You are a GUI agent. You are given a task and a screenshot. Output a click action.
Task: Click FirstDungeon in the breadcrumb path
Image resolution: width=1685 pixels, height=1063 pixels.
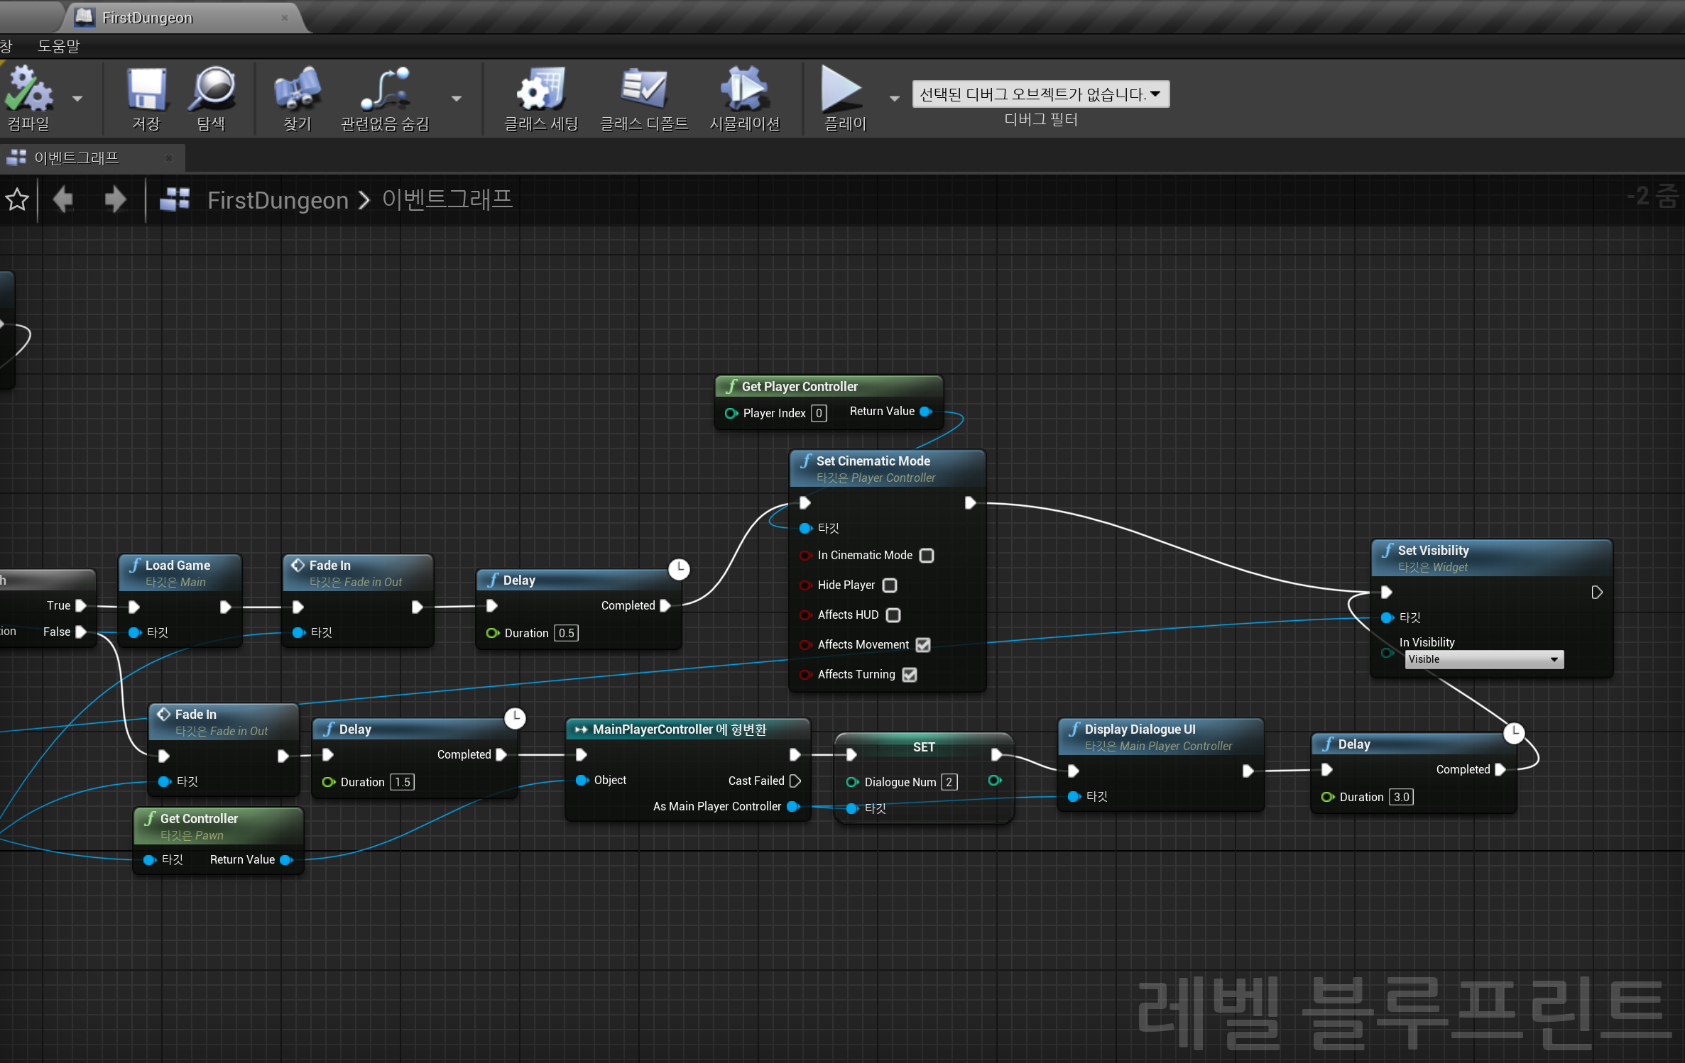click(x=278, y=199)
